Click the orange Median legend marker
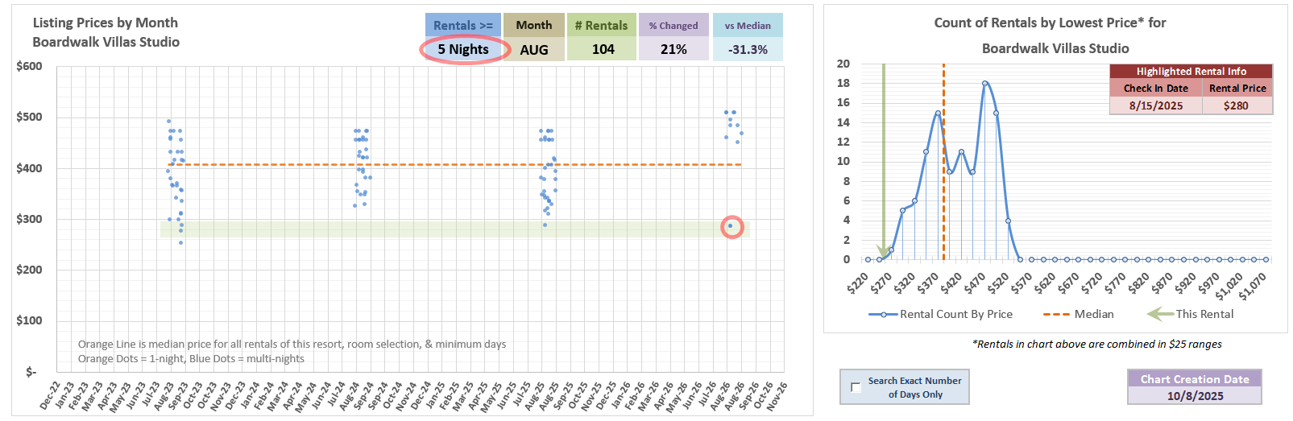Image resolution: width=1293 pixels, height=421 pixels. (1056, 314)
